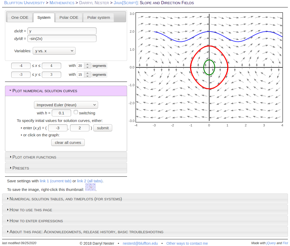Enable the switching checkbox
The width and height of the screenshot is (290, 246).
(x=76, y=112)
